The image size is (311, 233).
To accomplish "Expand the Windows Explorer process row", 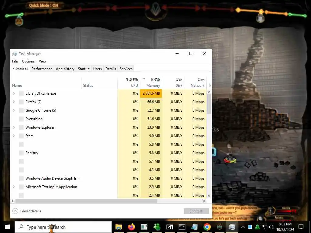I will (14, 127).
